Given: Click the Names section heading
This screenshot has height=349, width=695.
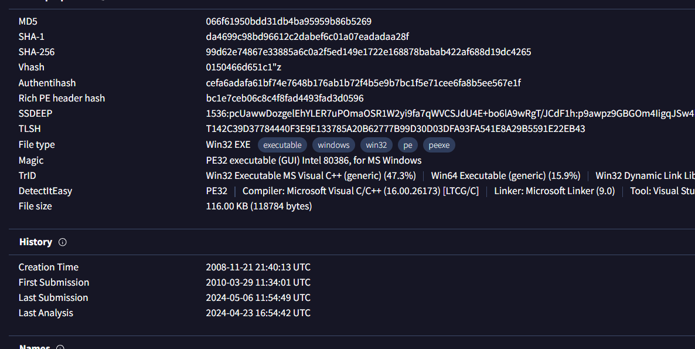Looking at the screenshot, I should tap(35, 346).
